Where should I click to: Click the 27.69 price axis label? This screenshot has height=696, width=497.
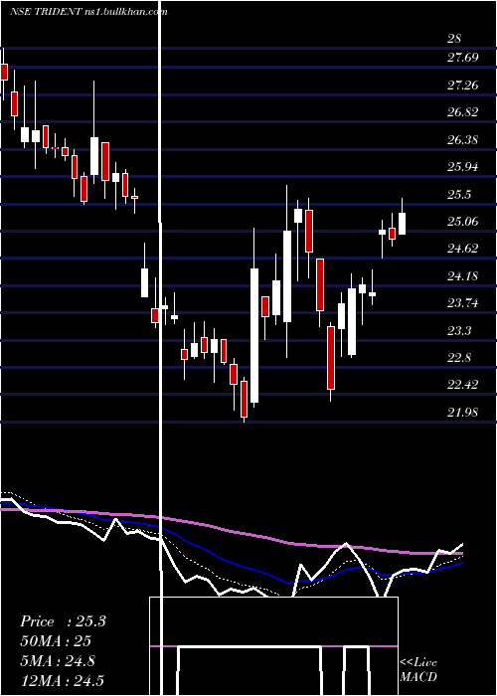coord(463,58)
